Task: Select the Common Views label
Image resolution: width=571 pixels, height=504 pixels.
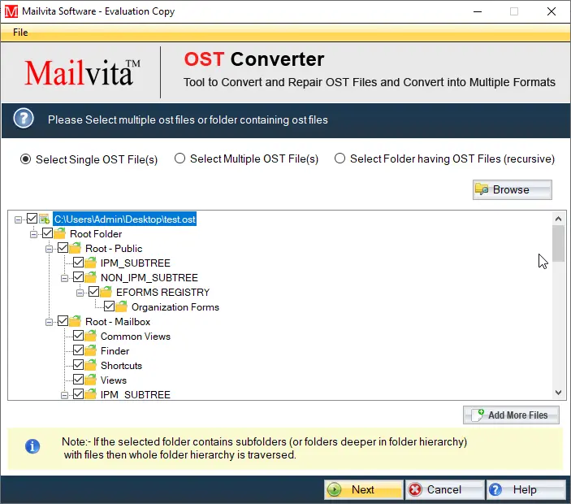Action: coord(136,336)
